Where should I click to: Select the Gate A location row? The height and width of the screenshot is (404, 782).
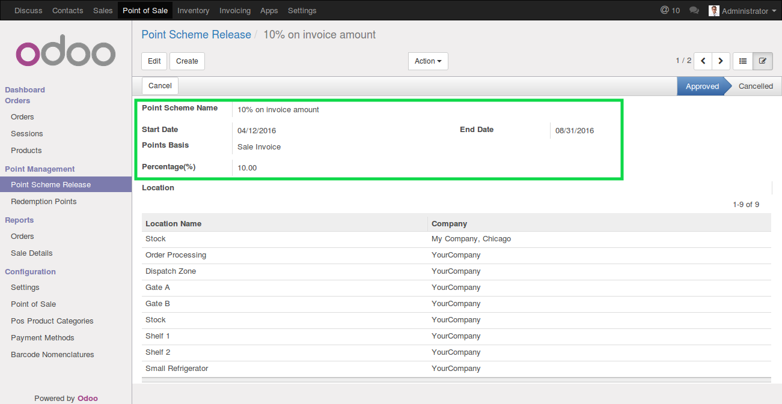(456, 288)
